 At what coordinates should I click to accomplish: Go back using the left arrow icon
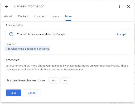tap(6, 6)
